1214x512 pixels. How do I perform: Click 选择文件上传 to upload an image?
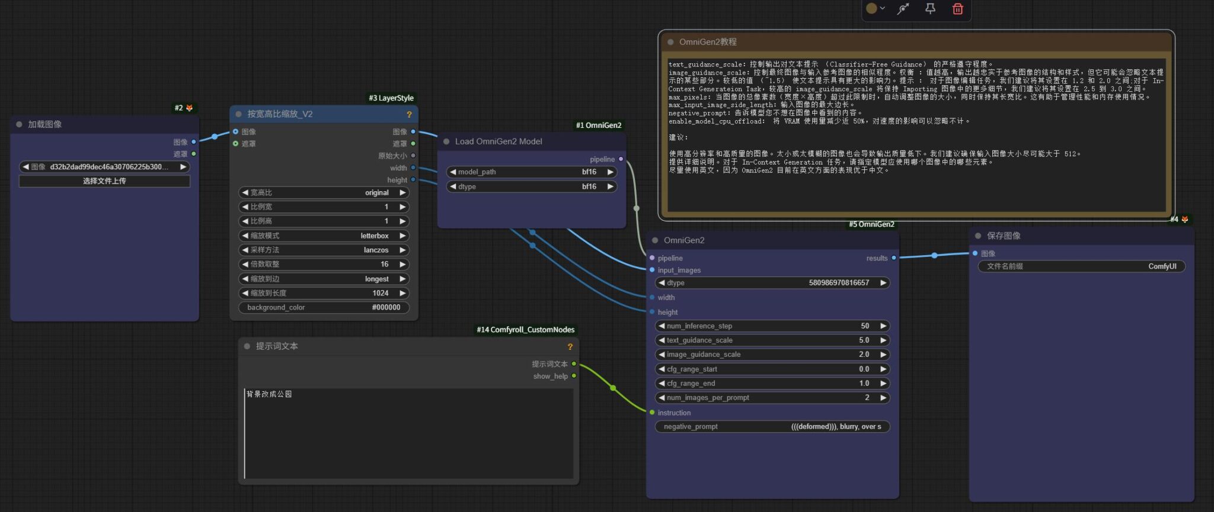click(104, 181)
